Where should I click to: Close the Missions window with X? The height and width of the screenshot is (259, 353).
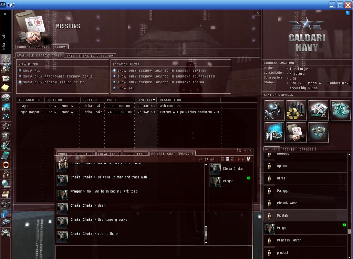tap(258, 13)
